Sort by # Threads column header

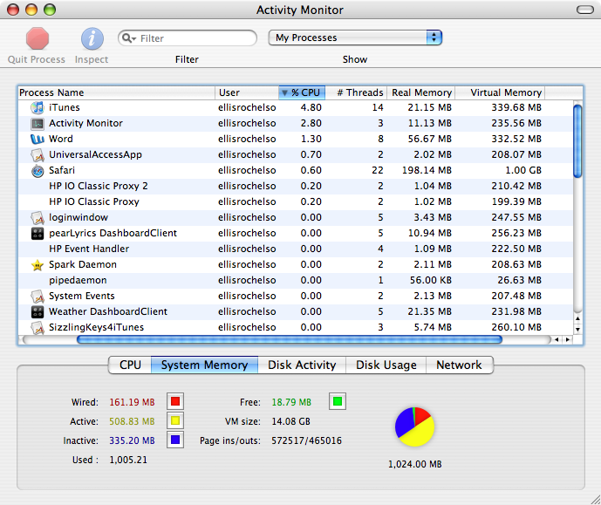(x=356, y=92)
